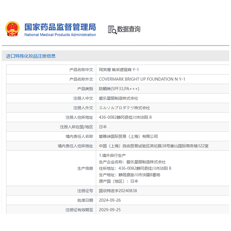This screenshot has width=231, height=231.
Task: Click the 注册人外文 label
Action: pyautogui.click(x=83, y=108)
